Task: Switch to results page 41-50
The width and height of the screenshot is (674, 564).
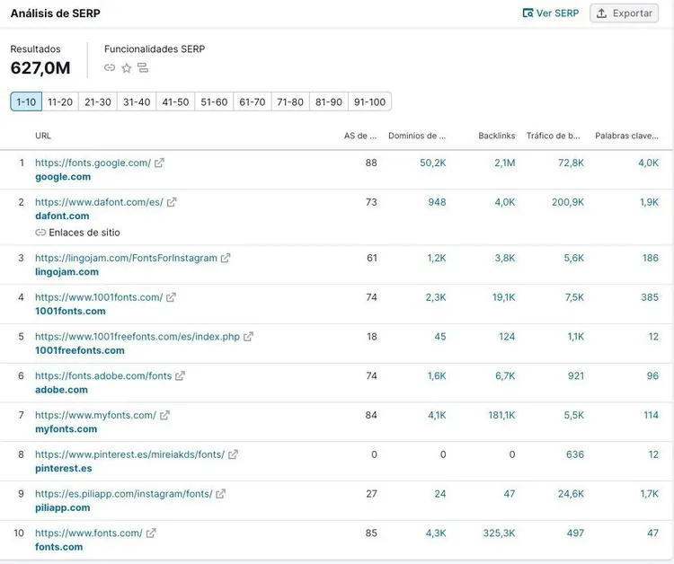Action: click(x=175, y=101)
